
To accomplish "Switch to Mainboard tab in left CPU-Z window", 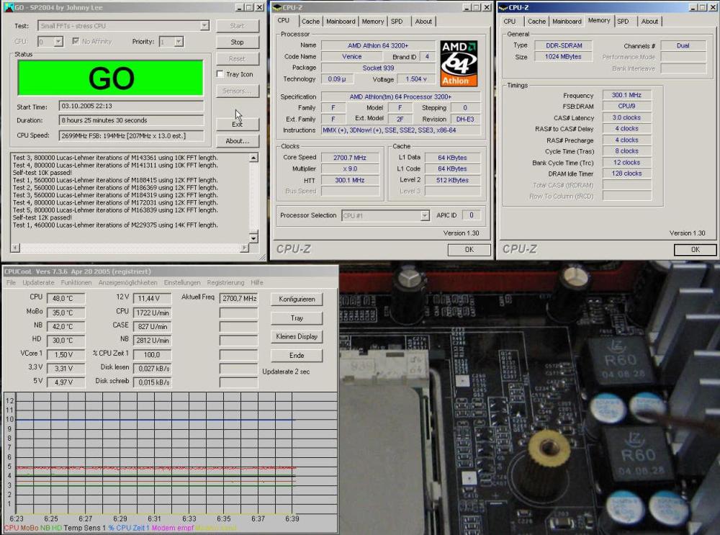I will [341, 22].
